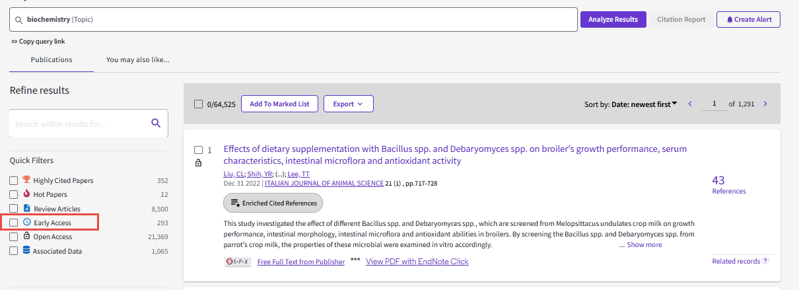Click the Search within results input field
Screen dimensions: 799x290
[79, 124]
